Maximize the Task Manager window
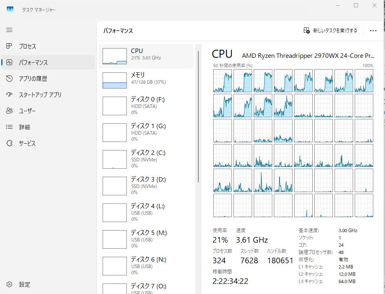This screenshot has width=385, height=294. [356, 5]
